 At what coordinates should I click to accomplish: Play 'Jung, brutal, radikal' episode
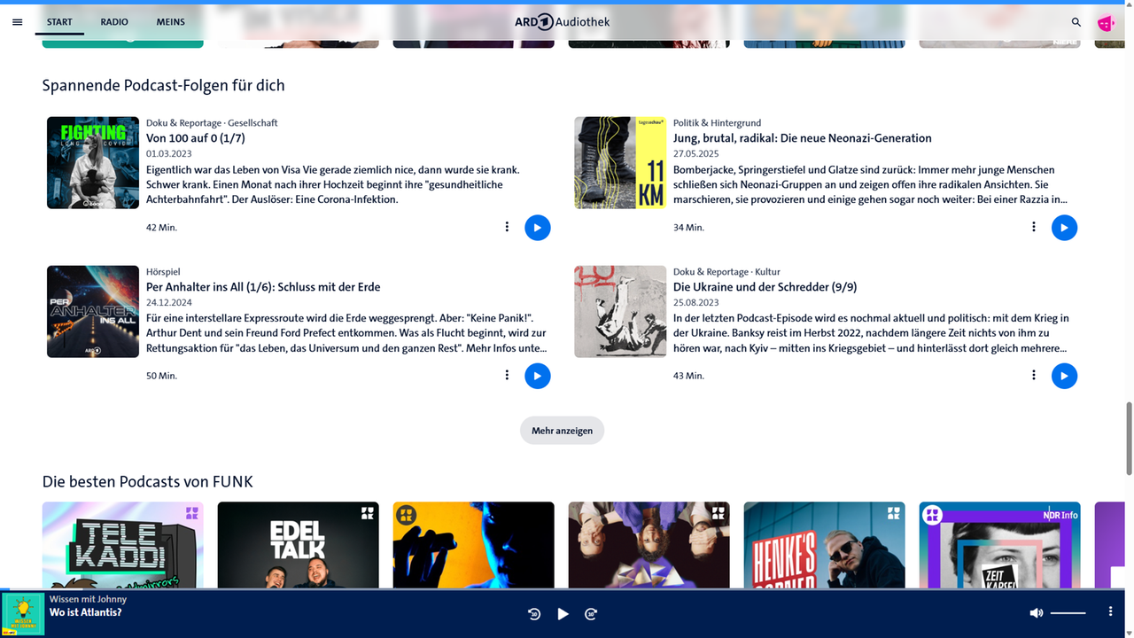pos(1064,228)
